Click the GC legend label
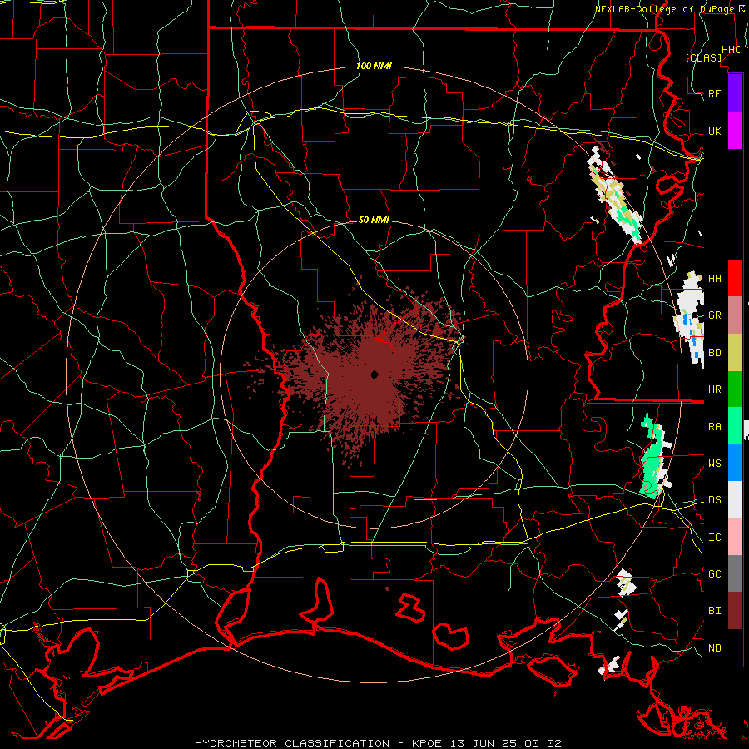The width and height of the screenshot is (749, 749). 715,574
